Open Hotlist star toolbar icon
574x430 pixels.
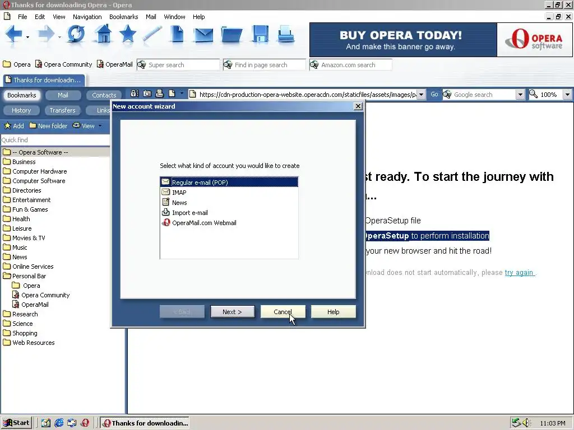click(128, 34)
